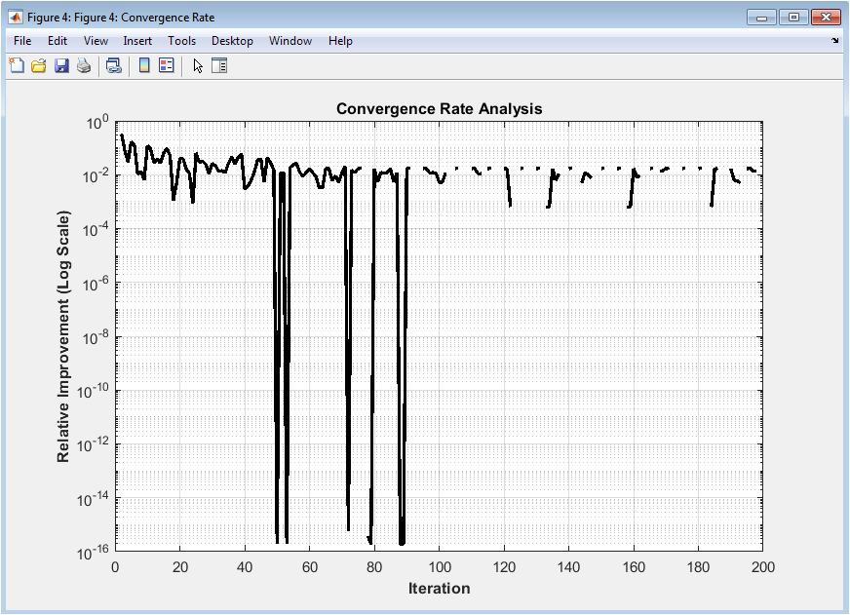850x615 pixels.
Task: Open the Edit menu
Action: 58,41
